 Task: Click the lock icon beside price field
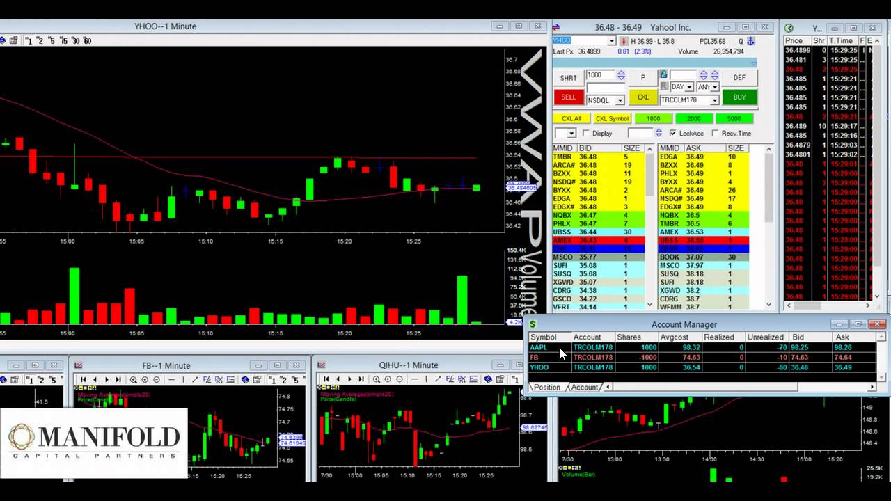(x=664, y=74)
